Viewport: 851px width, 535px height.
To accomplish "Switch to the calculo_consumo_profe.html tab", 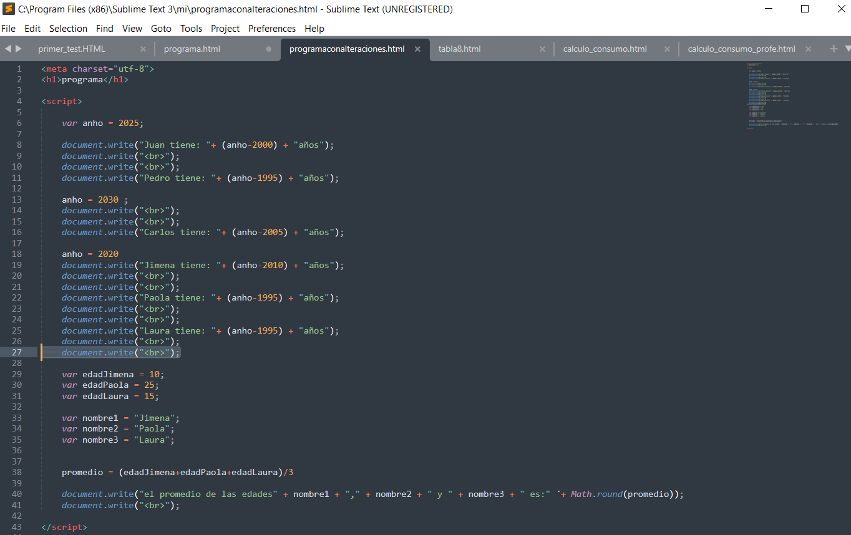I will click(741, 49).
